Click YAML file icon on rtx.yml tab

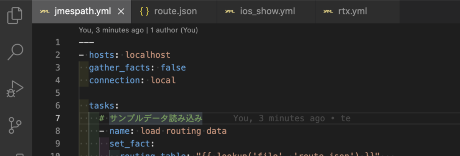click(328, 11)
